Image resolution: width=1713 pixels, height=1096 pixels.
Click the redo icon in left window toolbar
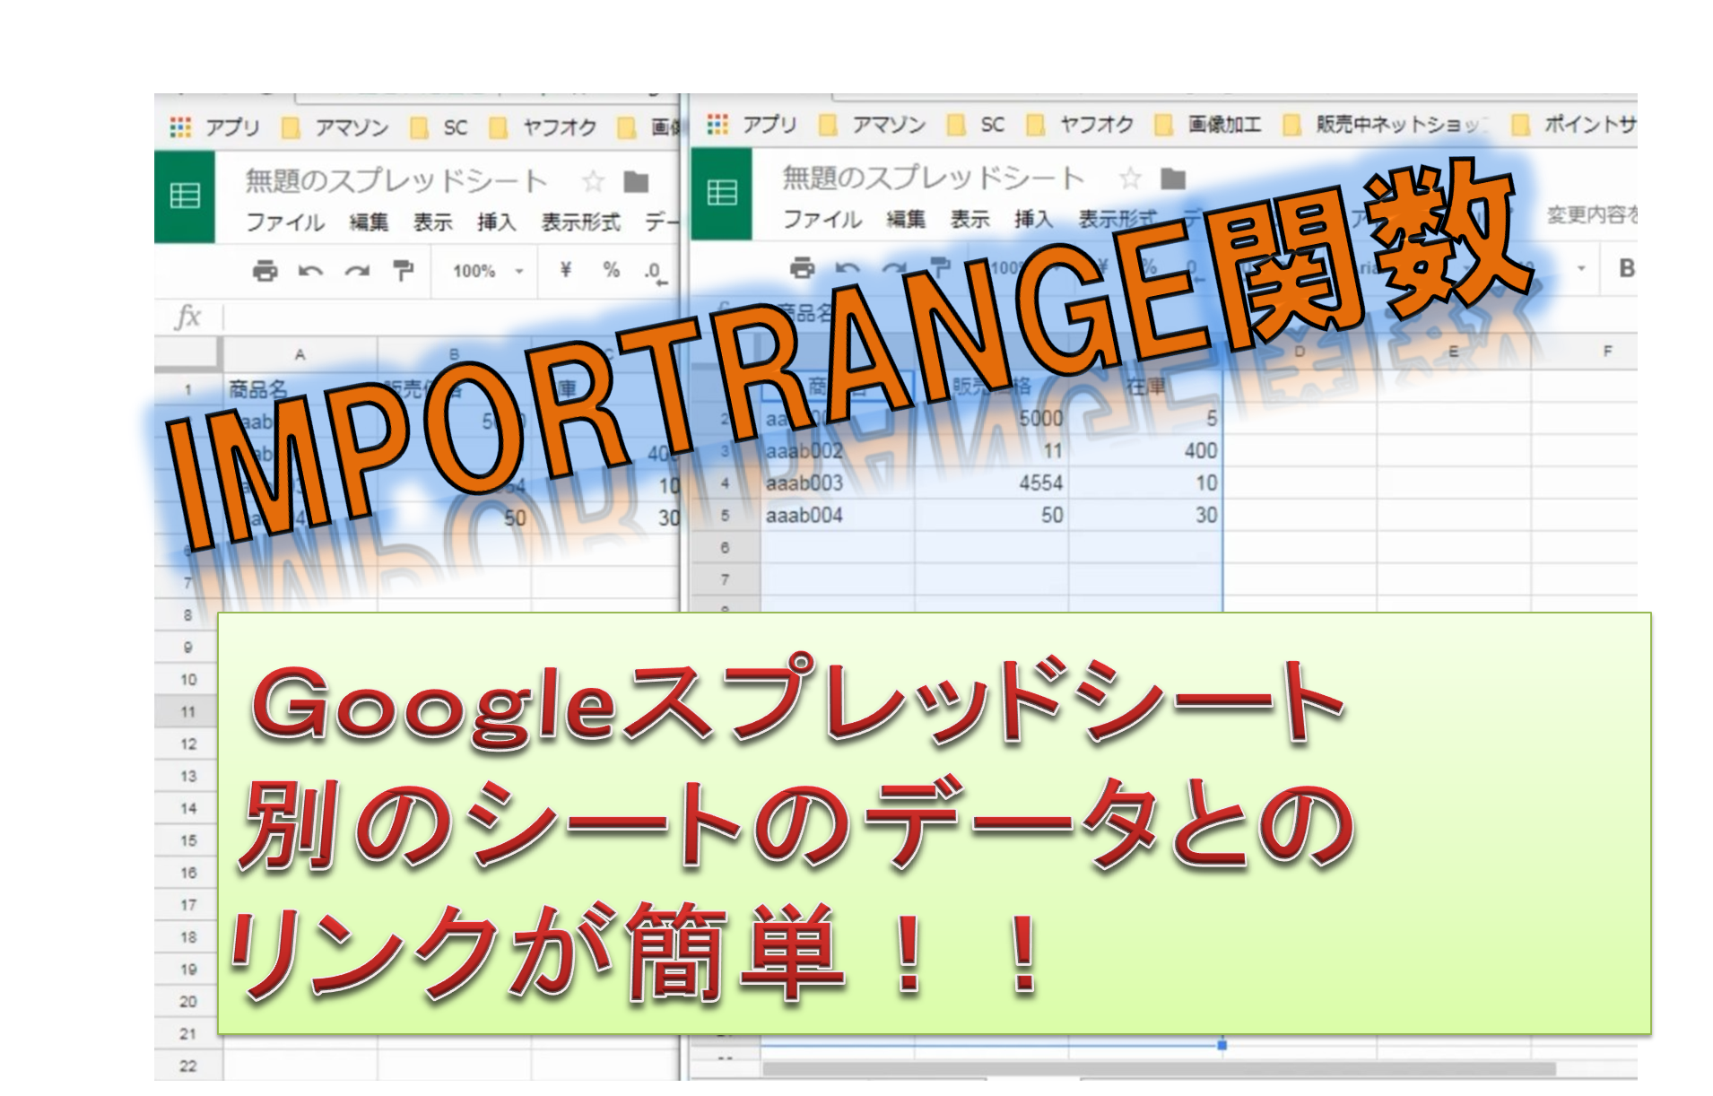[x=357, y=270]
